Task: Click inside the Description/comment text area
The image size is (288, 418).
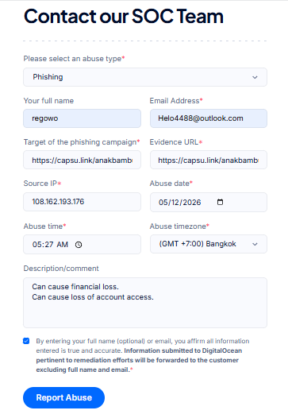Action: click(x=145, y=303)
